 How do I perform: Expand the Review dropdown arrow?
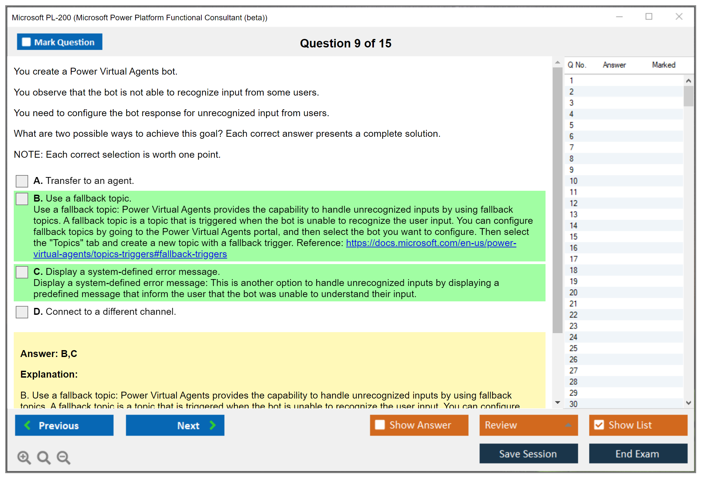point(568,425)
